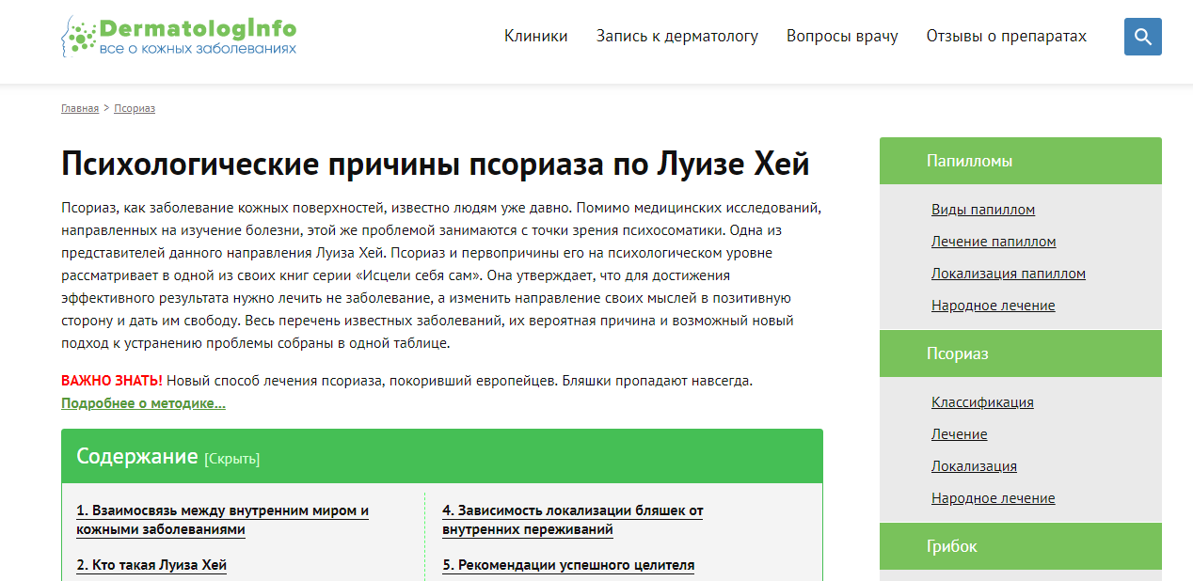Click the red ВАЖНО ЗНАТЬ! text
Viewport: 1193px width, 581px height.
pyautogui.click(x=112, y=381)
